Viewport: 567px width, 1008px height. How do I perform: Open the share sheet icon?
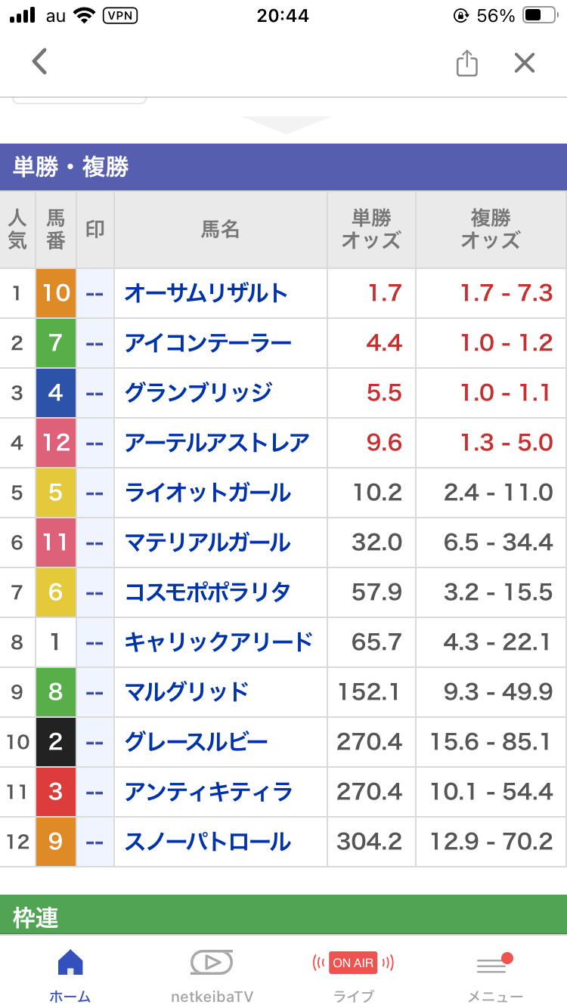pos(467,63)
